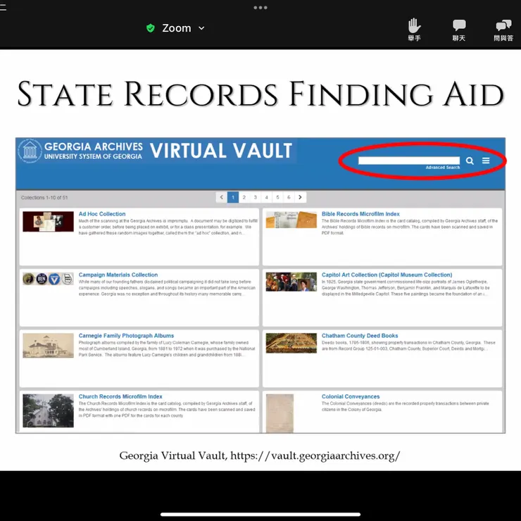Tap the menu lines at top-left corner
Screen dimensions: 521x521
click(3, 7)
